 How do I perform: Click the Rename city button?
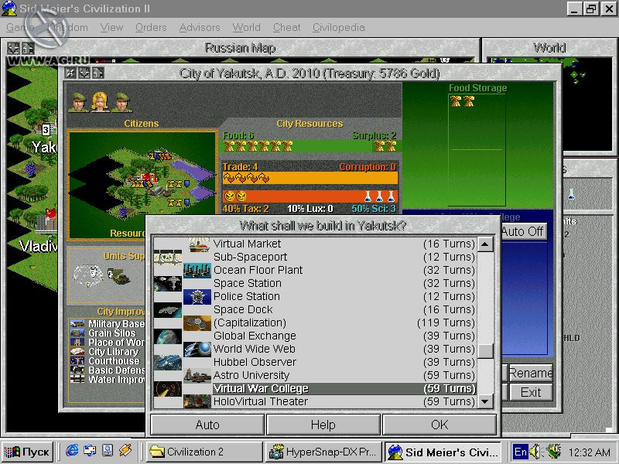(x=531, y=373)
